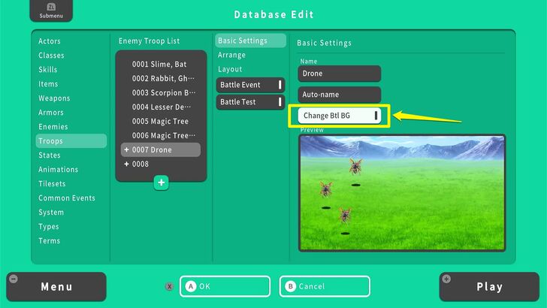Select the Items category
This screenshot has height=308, width=547.
tap(48, 84)
